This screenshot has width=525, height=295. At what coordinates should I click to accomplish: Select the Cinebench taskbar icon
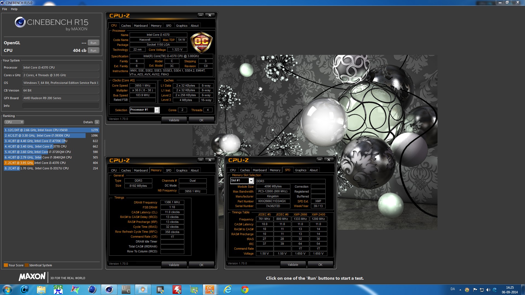109,290
